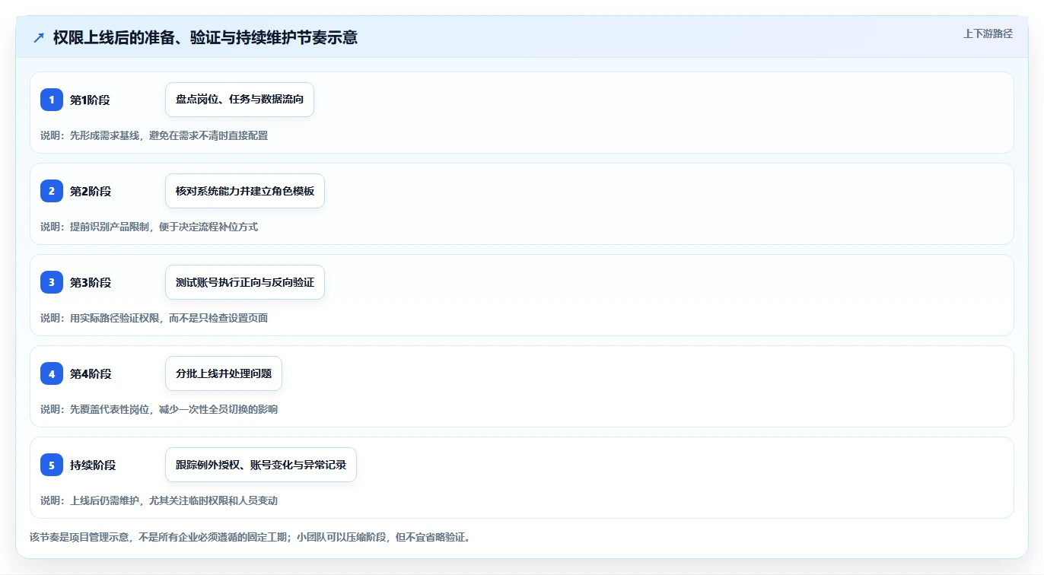Select the 测试账号执行正向与反向验证 chip

pyautogui.click(x=245, y=282)
